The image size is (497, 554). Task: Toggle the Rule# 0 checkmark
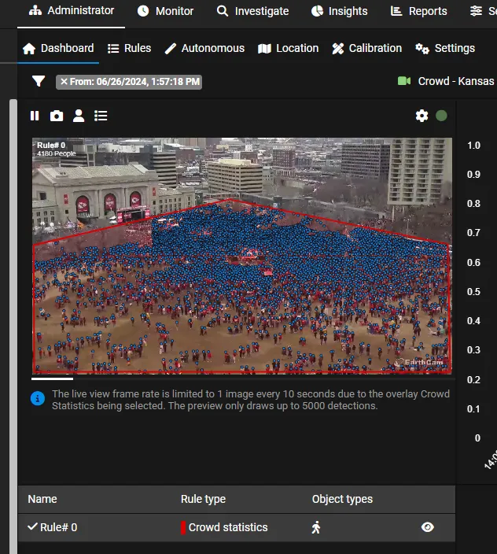click(x=32, y=526)
